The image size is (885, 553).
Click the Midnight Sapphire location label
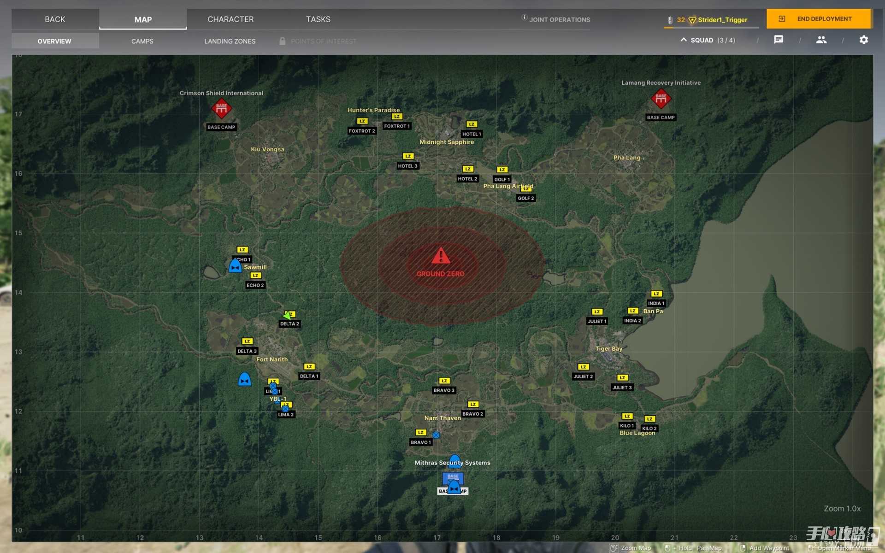pyautogui.click(x=447, y=142)
